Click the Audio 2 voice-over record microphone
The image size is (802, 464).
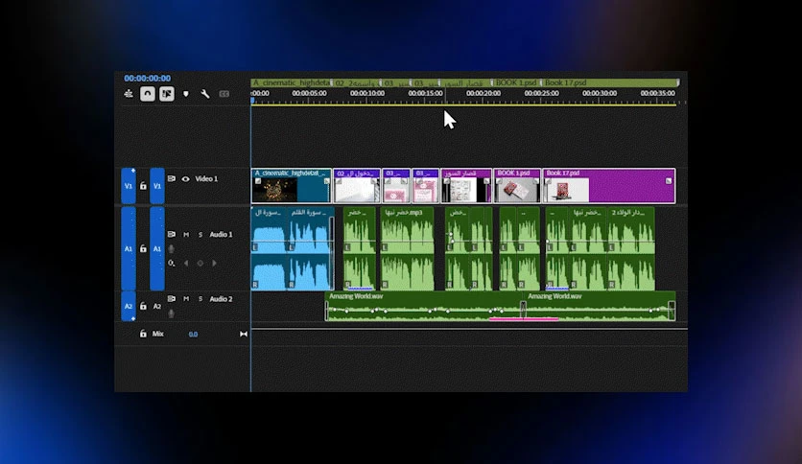[x=172, y=313]
